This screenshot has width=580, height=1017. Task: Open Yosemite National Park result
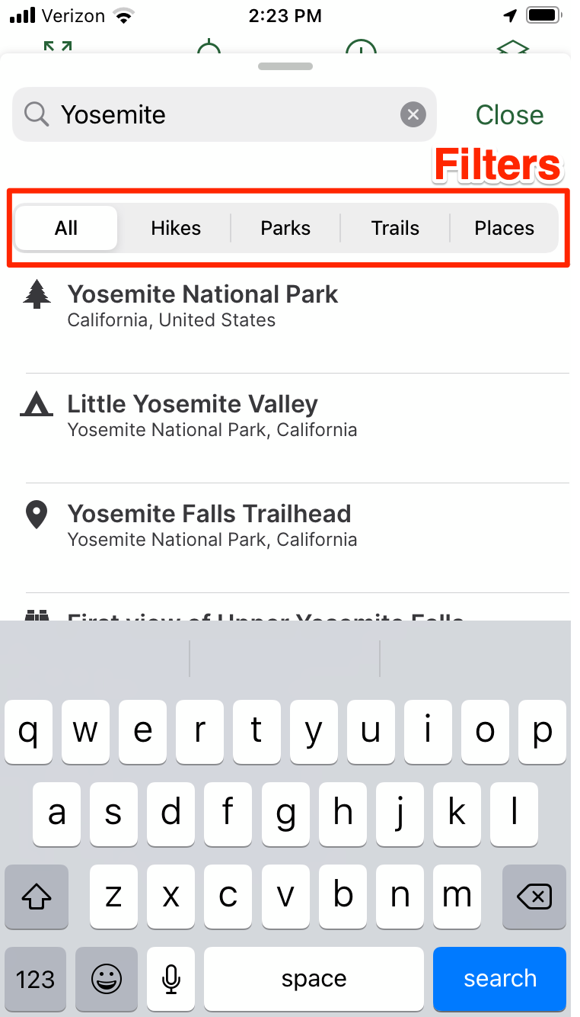tap(298, 306)
